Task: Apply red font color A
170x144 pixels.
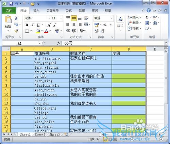Action: click(x=47, y=31)
